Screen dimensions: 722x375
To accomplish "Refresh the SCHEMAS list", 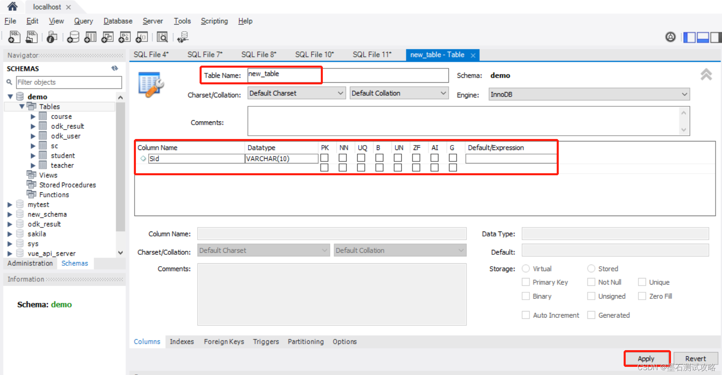I will tap(115, 68).
